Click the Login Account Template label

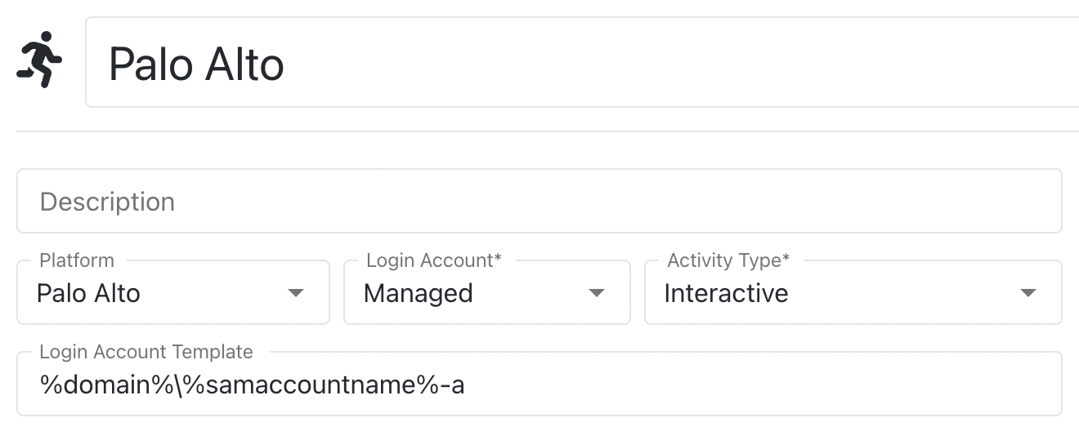point(146,352)
